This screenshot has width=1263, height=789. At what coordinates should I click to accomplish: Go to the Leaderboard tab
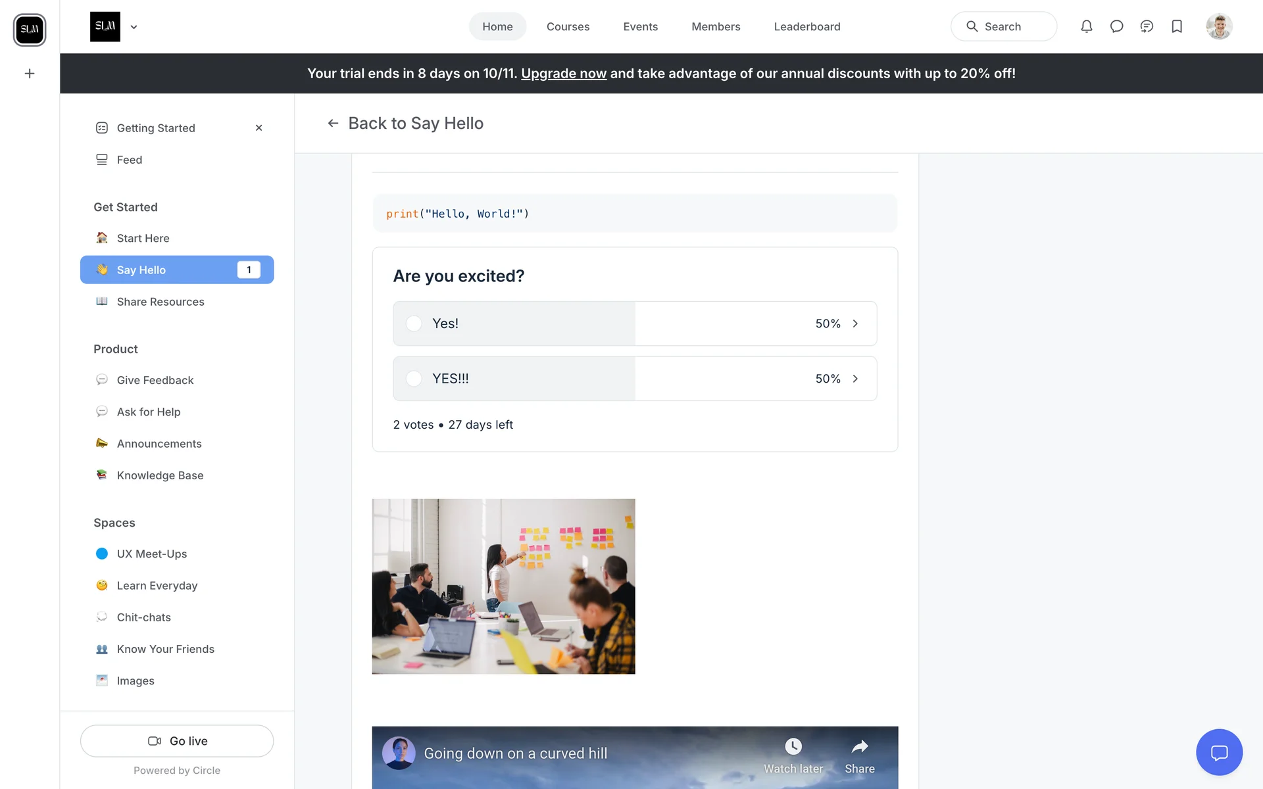tap(806, 27)
